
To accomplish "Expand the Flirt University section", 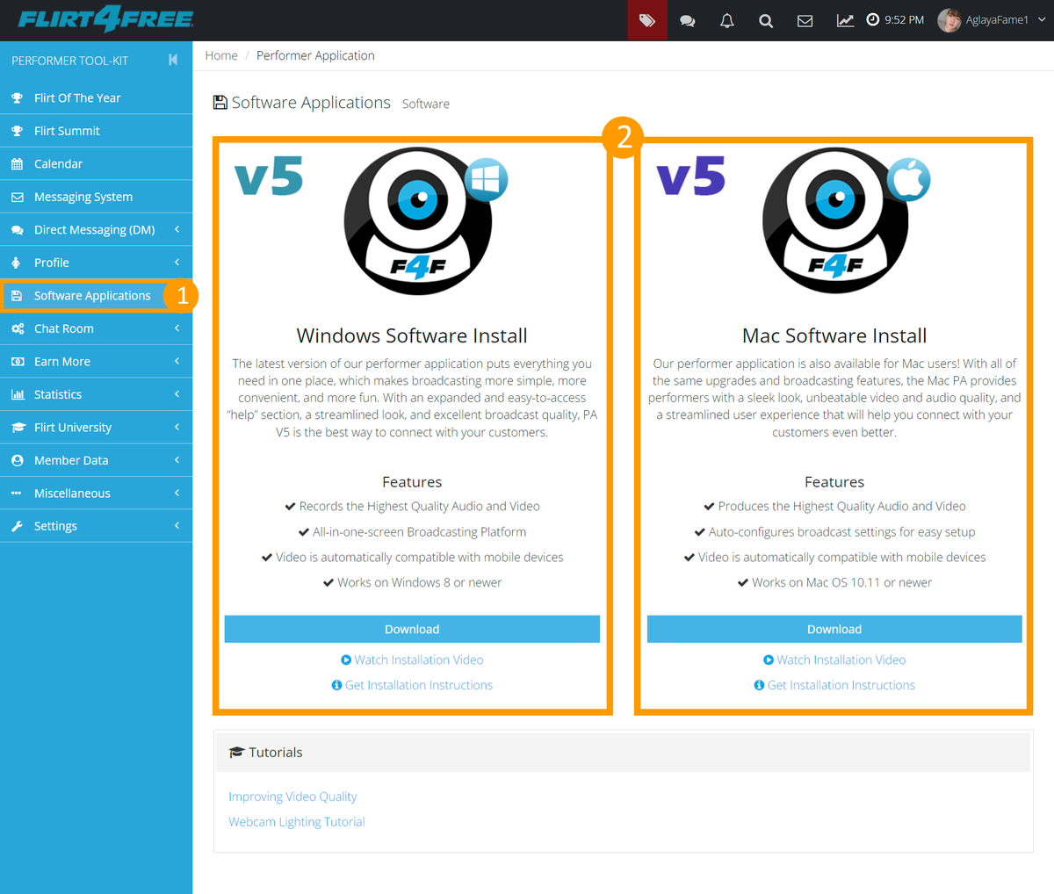I will pyautogui.click(x=95, y=428).
